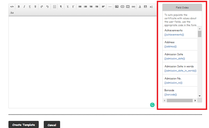The width and height of the screenshot is (209, 128).
Task: Click the Admission Date field label
Action: [x=174, y=54]
